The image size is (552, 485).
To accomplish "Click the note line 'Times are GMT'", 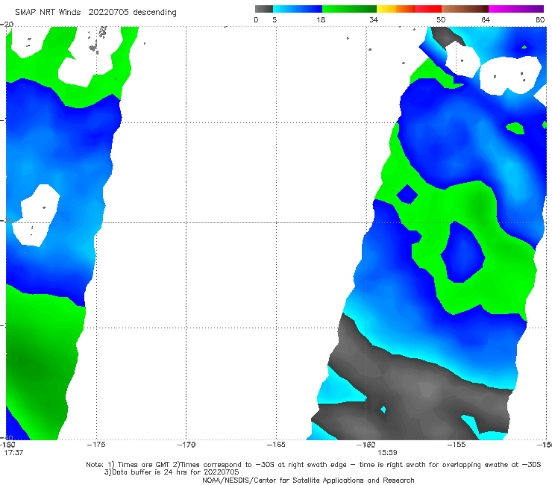I will 144,465.
